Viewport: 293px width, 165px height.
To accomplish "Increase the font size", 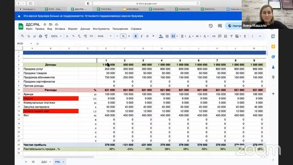I will pos(129,36).
